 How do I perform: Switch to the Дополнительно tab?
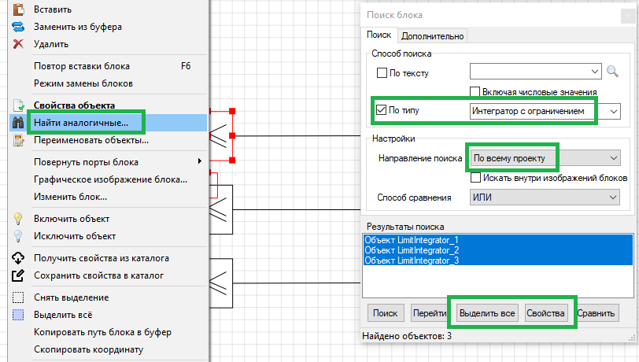(x=433, y=35)
